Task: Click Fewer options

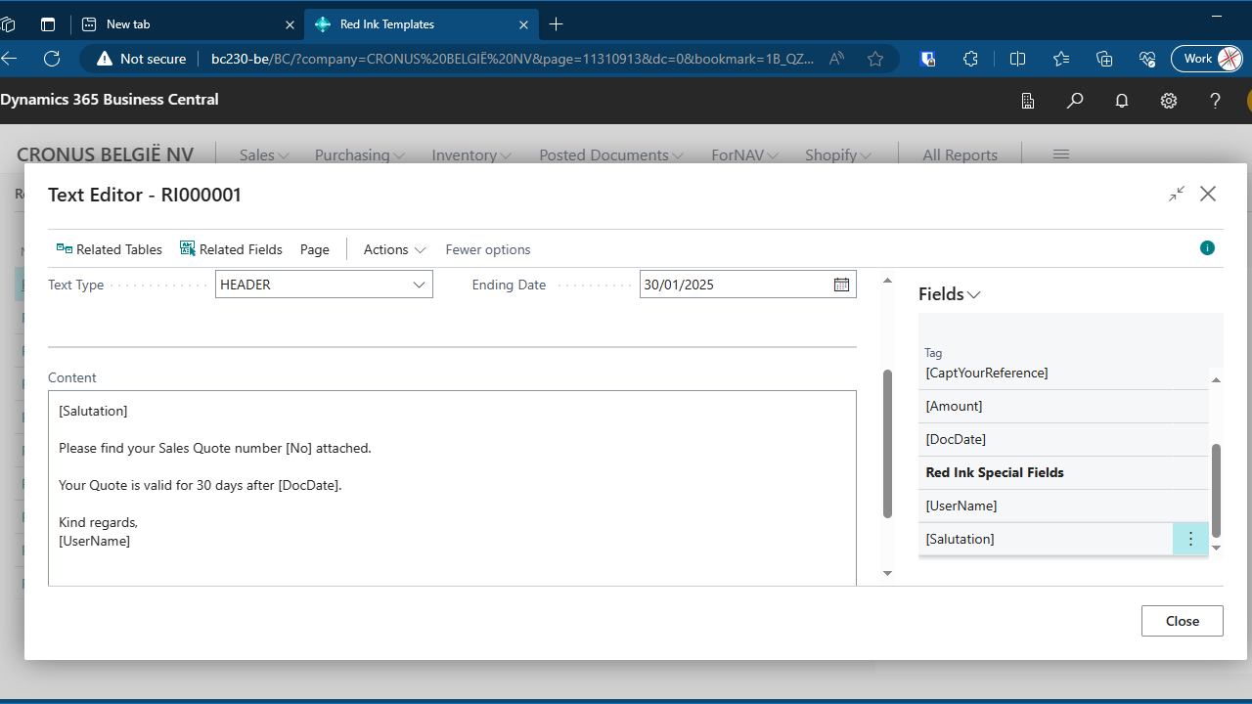Action: tap(488, 249)
